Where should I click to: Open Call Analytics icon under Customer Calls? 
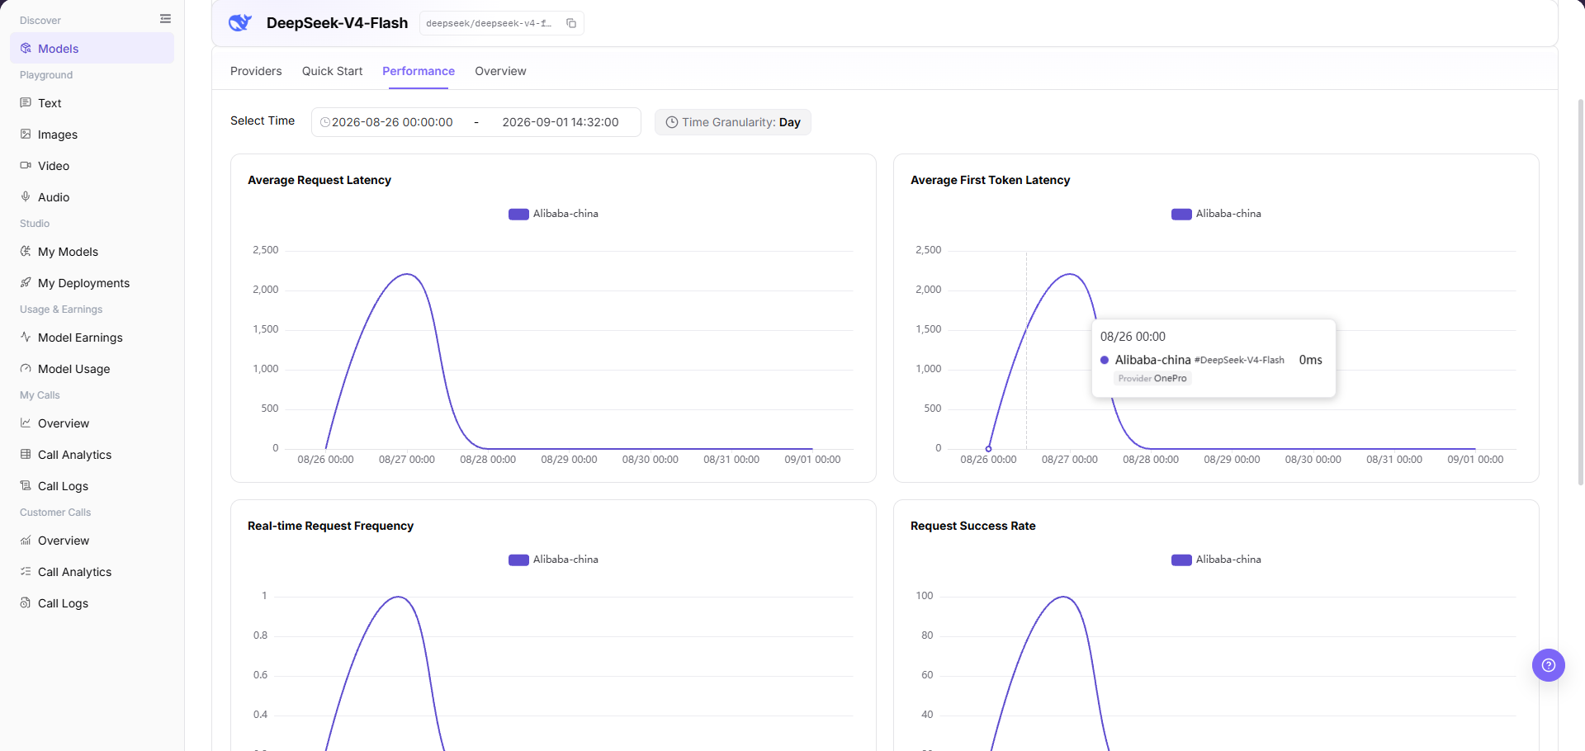(26, 572)
